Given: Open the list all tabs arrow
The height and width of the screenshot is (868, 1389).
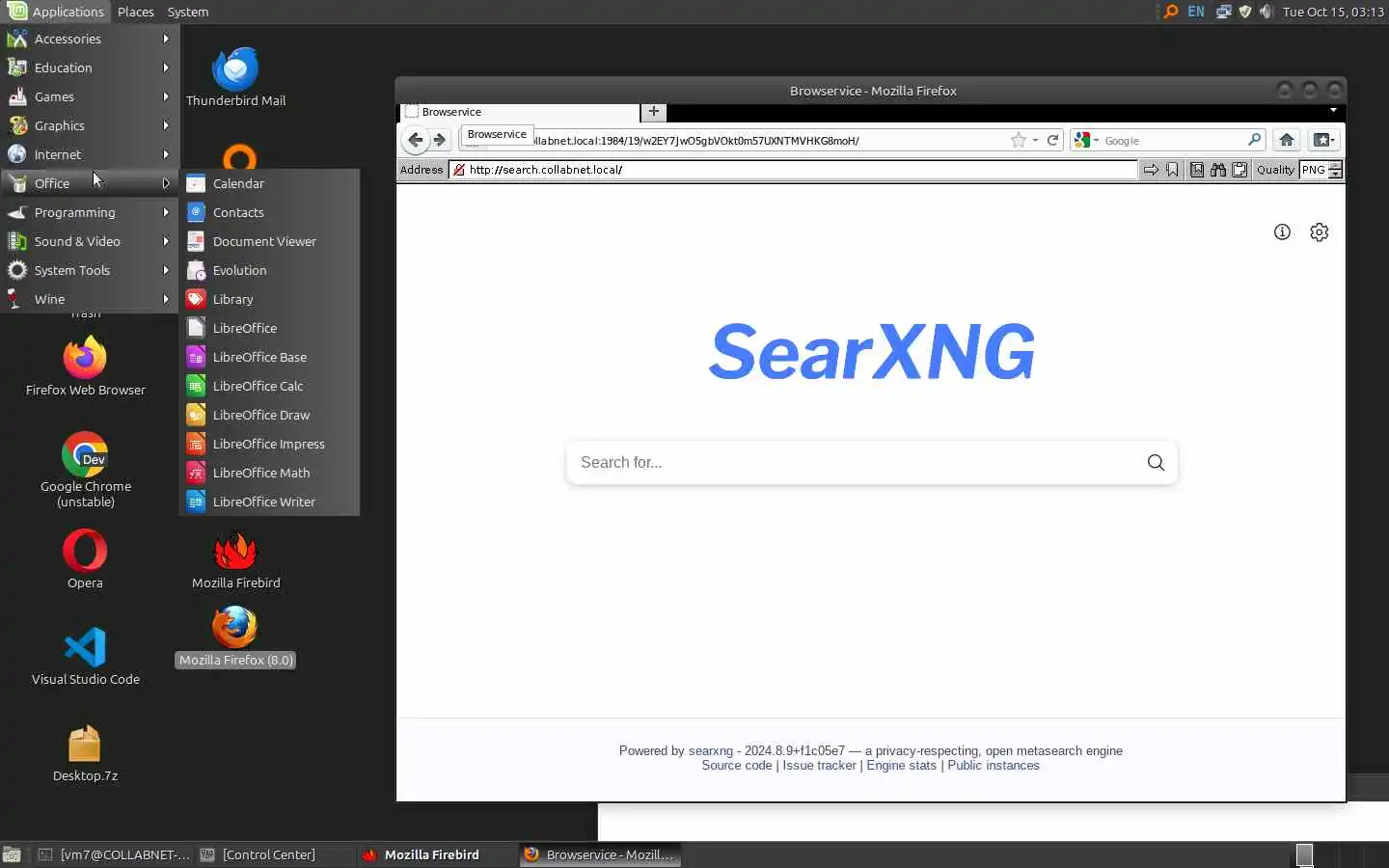Looking at the screenshot, I should click(x=1333, y=111).
